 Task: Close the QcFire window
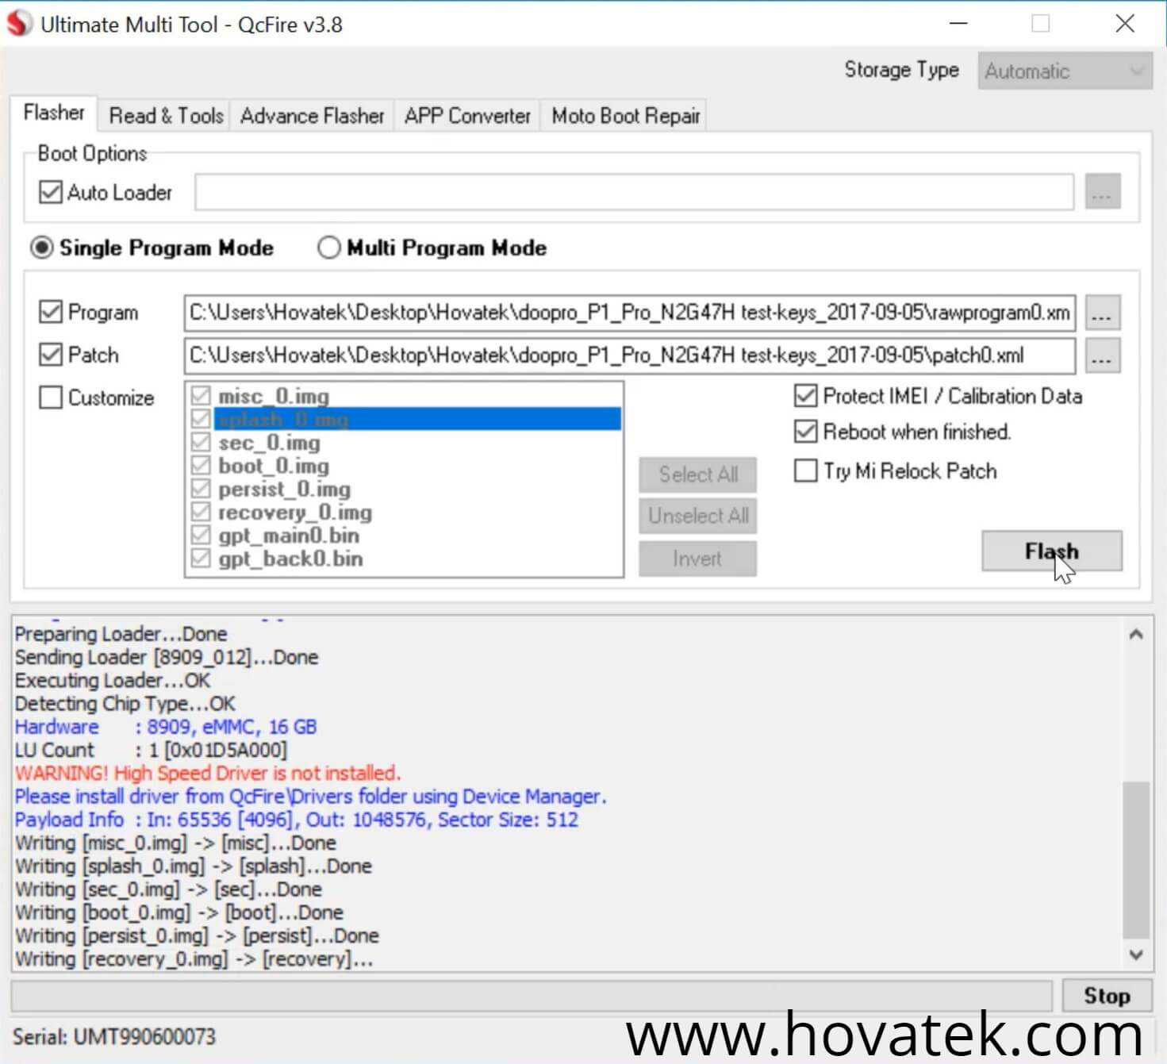pyautogui.click(x=1124, y=24)
